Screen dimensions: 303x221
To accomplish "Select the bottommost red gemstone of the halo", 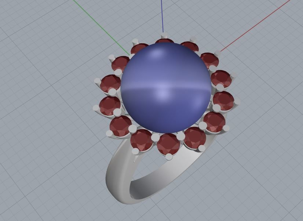I will pyautogui.click(x=168, y=144).
